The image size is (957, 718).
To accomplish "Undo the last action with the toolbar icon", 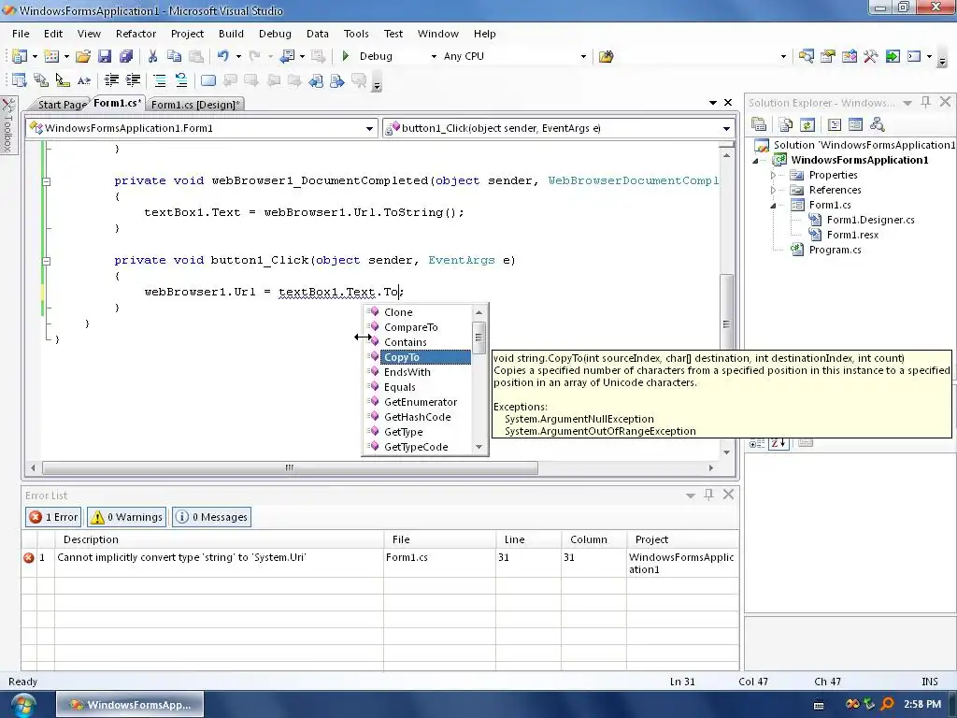I will point(223,56).
